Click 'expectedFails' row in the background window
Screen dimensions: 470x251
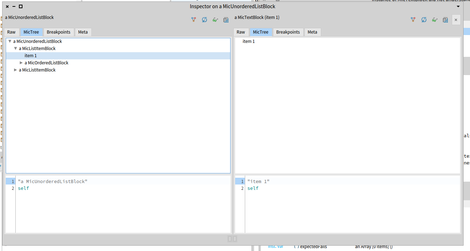pyautogui.click(x=313, y=247)
